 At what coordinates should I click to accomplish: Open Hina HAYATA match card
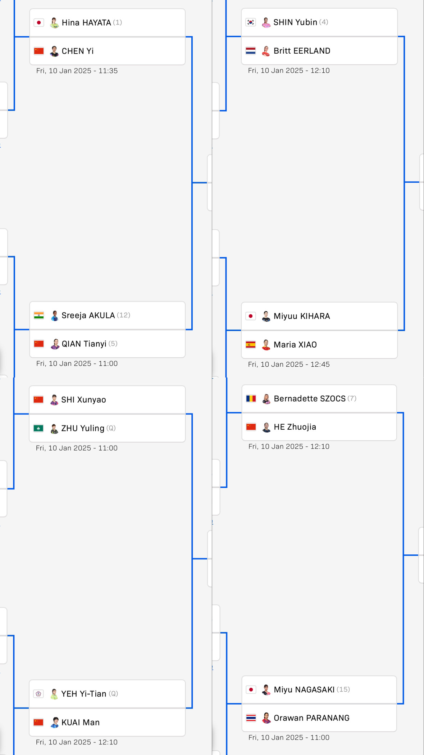tap(108, 37)
